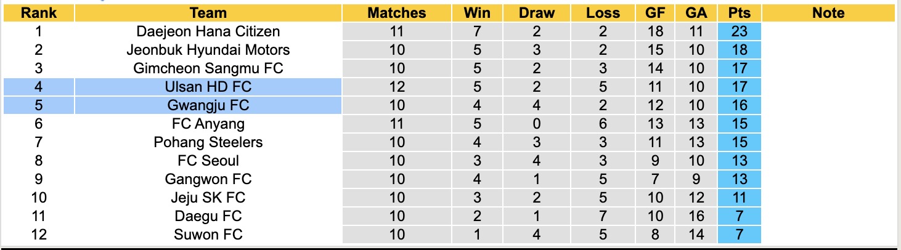Click the Rank column header
The image size is (901, 250).
click(39, 13)
